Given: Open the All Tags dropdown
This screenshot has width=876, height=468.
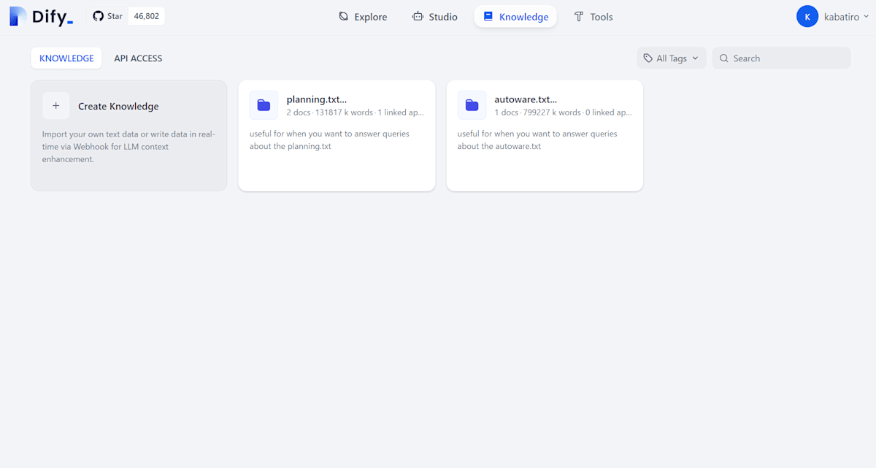Looking at the screenshot, I should tap(671, 57).
